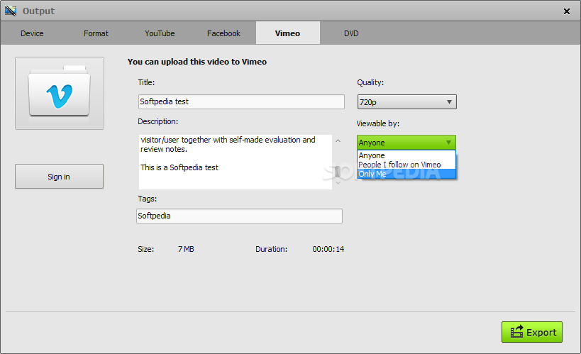
Task: Click the green Export button
Action: 532,332
